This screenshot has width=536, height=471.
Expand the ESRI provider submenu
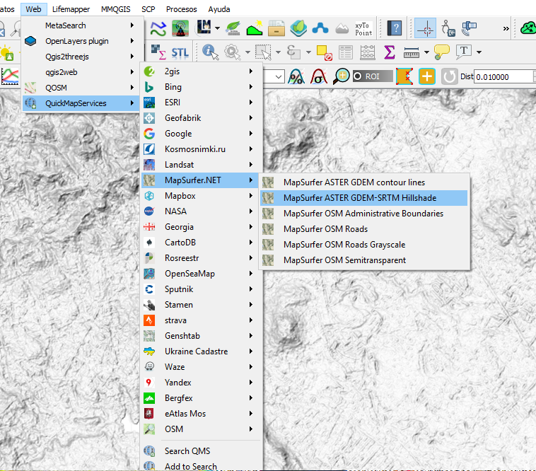click(x=202, y=103)
